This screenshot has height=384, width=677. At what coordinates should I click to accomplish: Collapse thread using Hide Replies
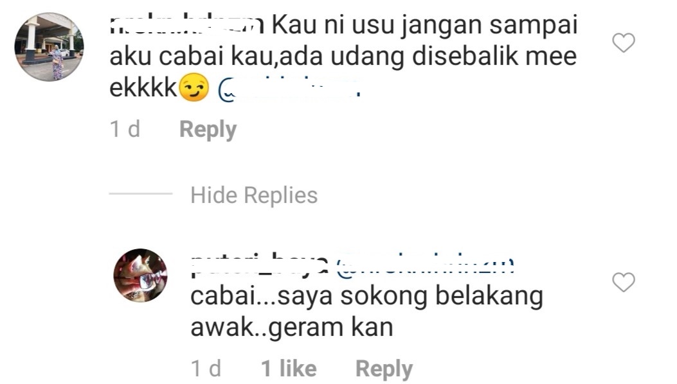click(254, 195)
